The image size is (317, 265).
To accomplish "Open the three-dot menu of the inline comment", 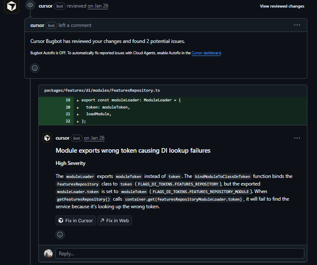I will click(297, 138).
